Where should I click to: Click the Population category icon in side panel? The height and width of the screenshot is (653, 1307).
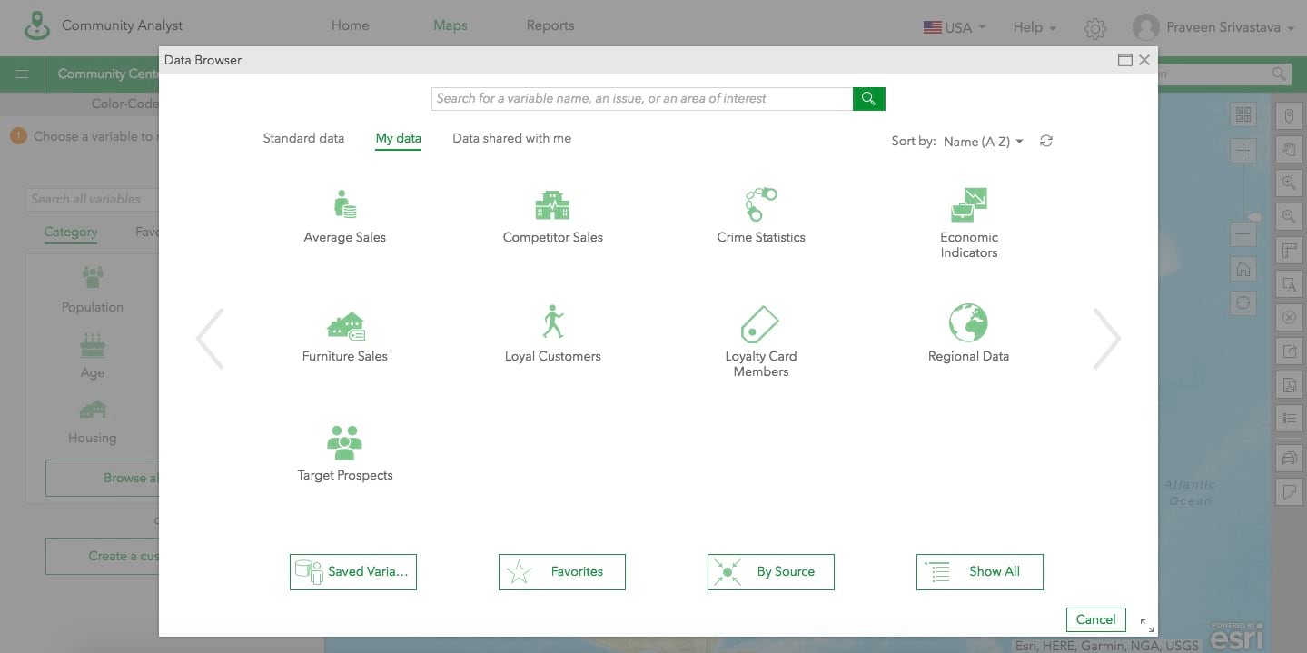pyautogui.click(x=93, y=276)
